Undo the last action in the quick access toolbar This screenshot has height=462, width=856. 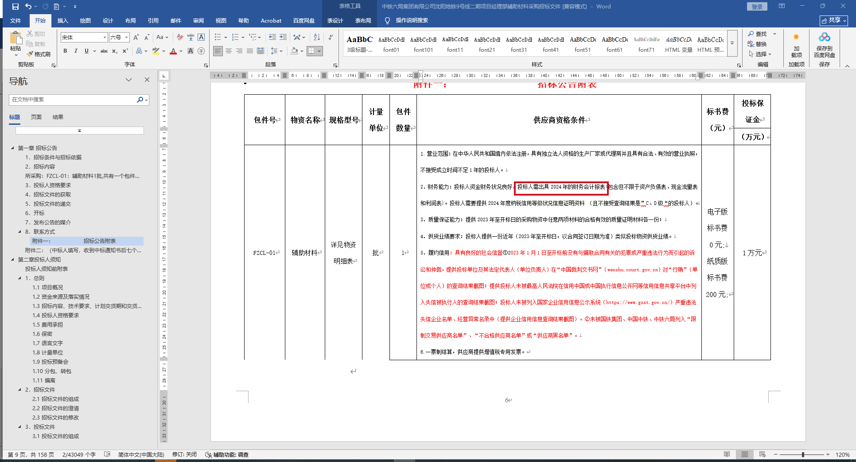pos(28,7)
